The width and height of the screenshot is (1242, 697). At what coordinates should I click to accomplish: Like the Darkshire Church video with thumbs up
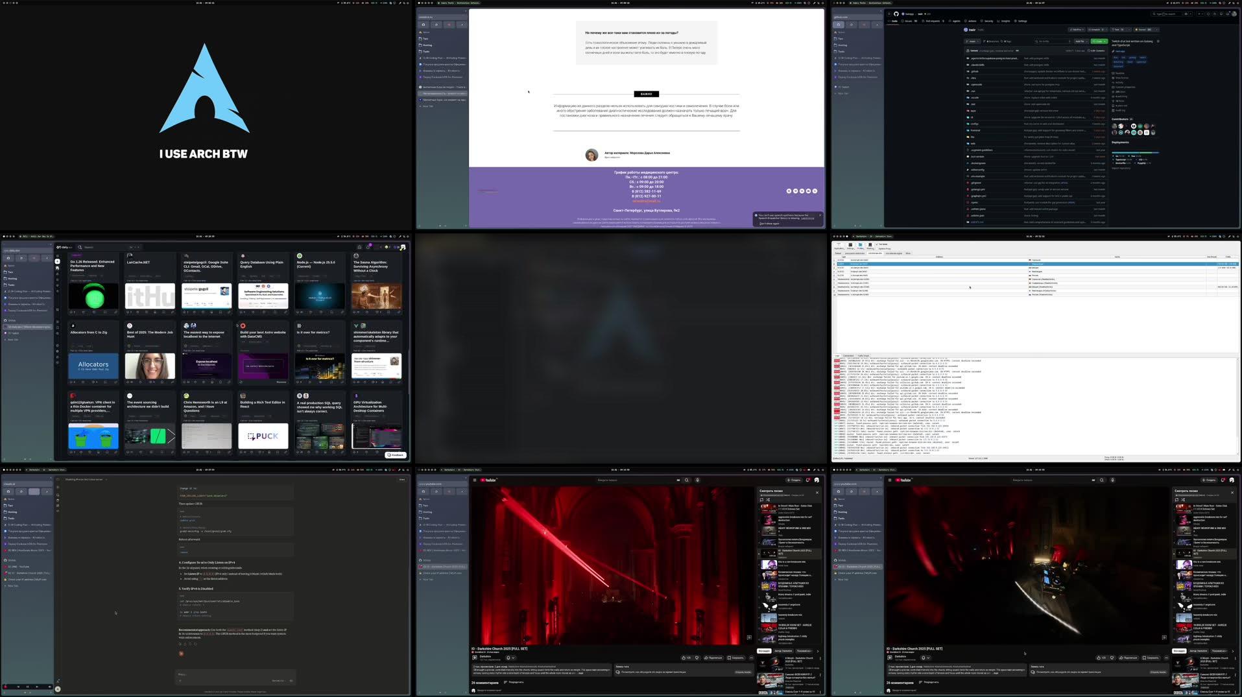684,657
